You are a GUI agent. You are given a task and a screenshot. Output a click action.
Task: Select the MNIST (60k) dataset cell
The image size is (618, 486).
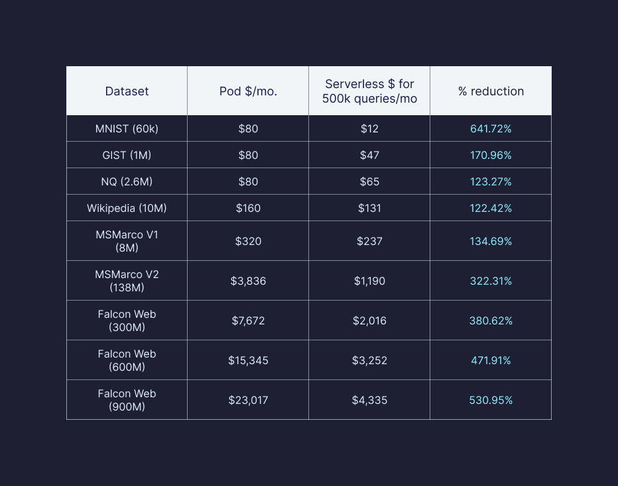(x=127, y=129)
